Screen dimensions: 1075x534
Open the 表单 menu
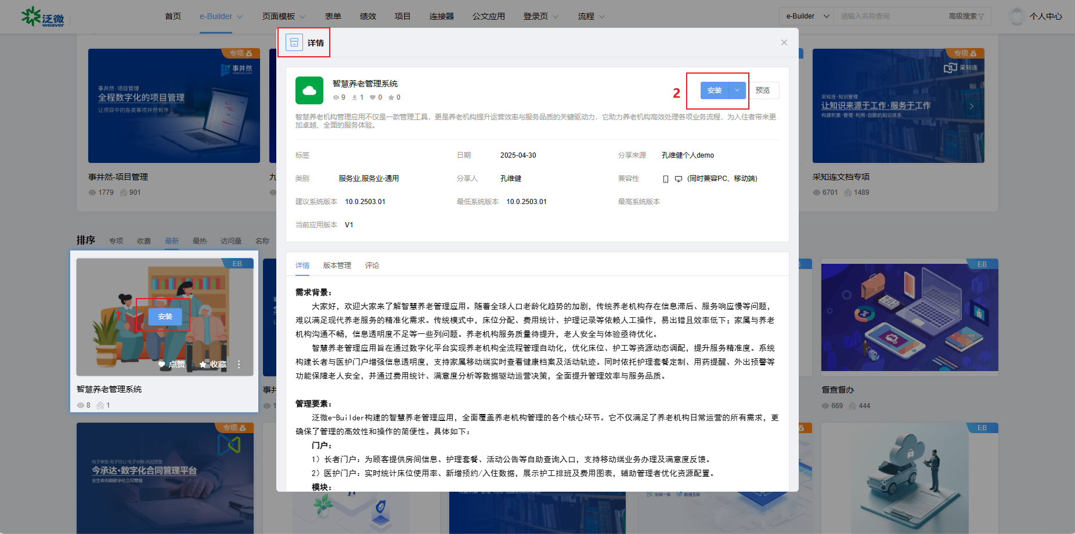[333, 16]
